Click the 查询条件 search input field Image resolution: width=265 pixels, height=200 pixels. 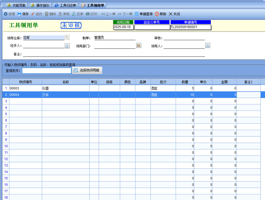coord(46,70)
